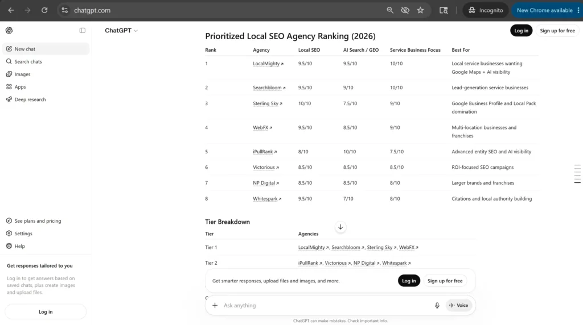The image size is (583, 325).
Task: Open Search chats
Action: click(46, 61)
